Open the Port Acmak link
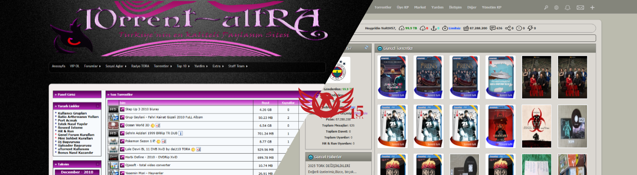Screen dimensions: 637x175 pos(68,120)
